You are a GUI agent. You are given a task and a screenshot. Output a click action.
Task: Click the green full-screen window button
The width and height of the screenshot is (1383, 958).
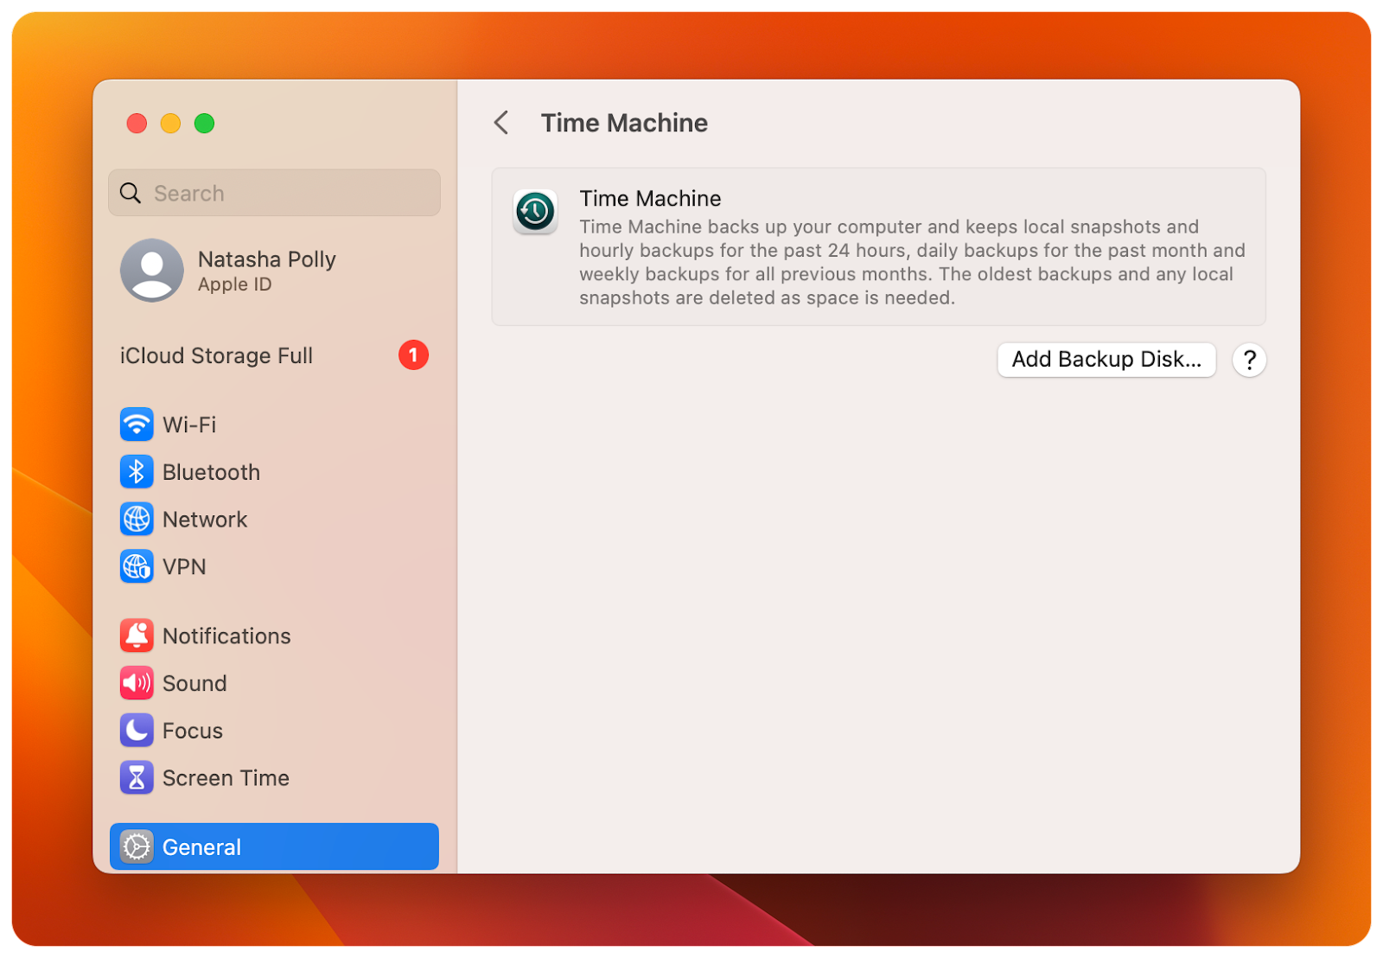tap(205, 124)
